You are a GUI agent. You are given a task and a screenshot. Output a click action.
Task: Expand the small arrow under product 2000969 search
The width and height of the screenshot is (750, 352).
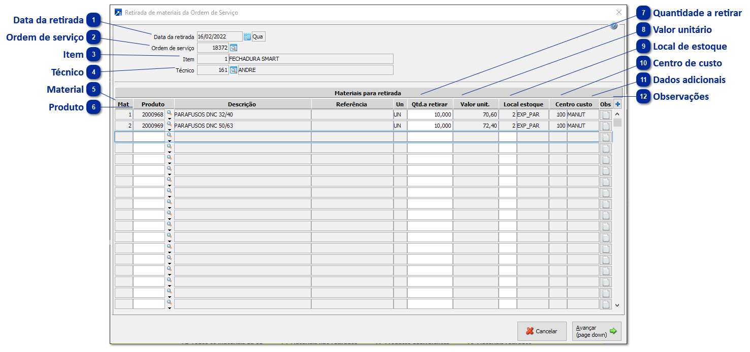click(169, 130)
